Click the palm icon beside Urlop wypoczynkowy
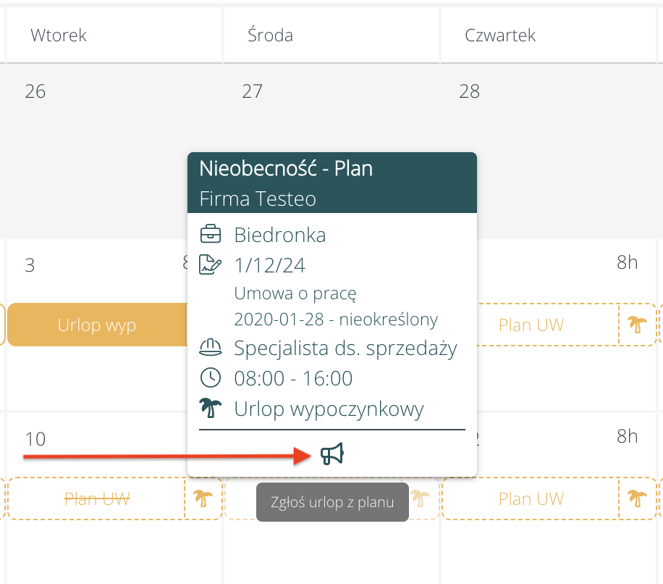Viewport: 663px width, 584px height. point(210,409)
